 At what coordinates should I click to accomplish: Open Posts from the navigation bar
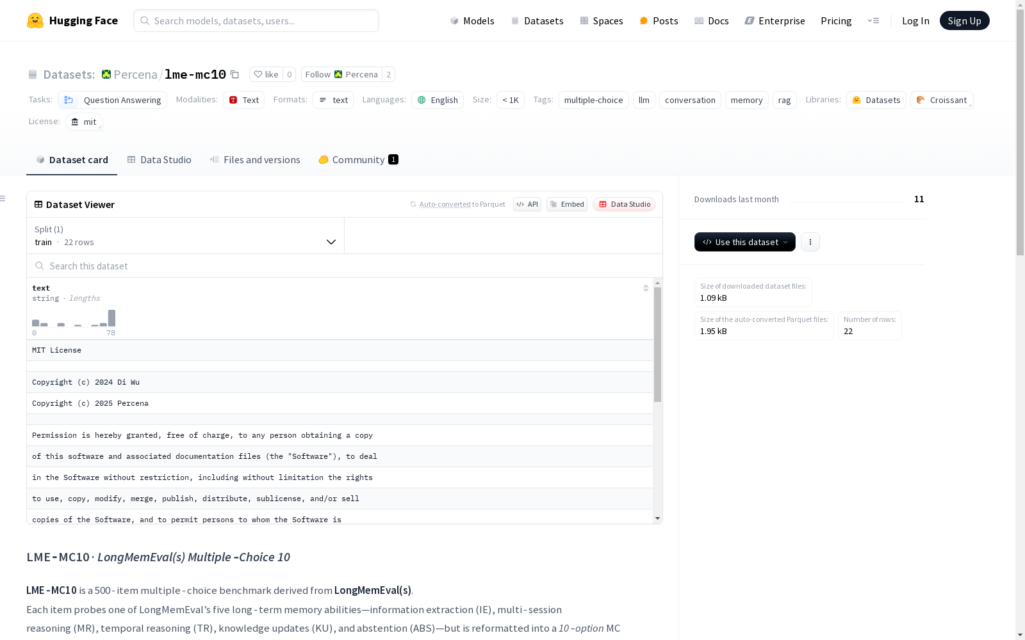pos(659,20)
